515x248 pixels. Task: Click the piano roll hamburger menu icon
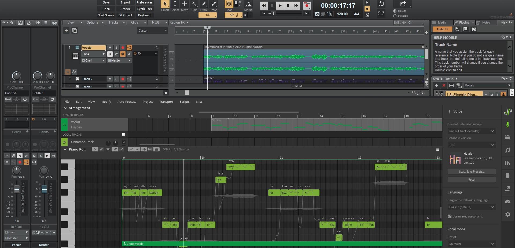pos(438,149)
